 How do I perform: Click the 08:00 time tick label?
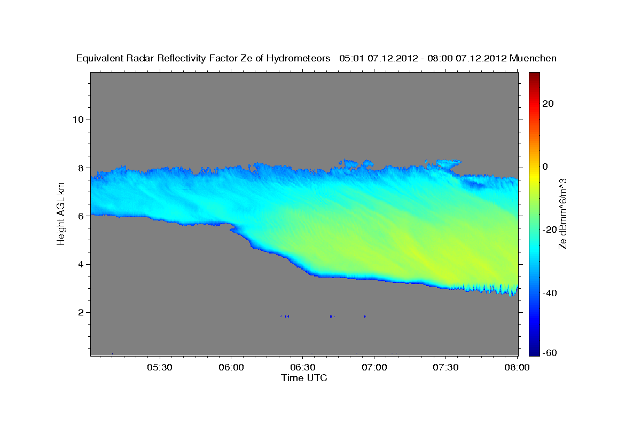coord(517,367)
